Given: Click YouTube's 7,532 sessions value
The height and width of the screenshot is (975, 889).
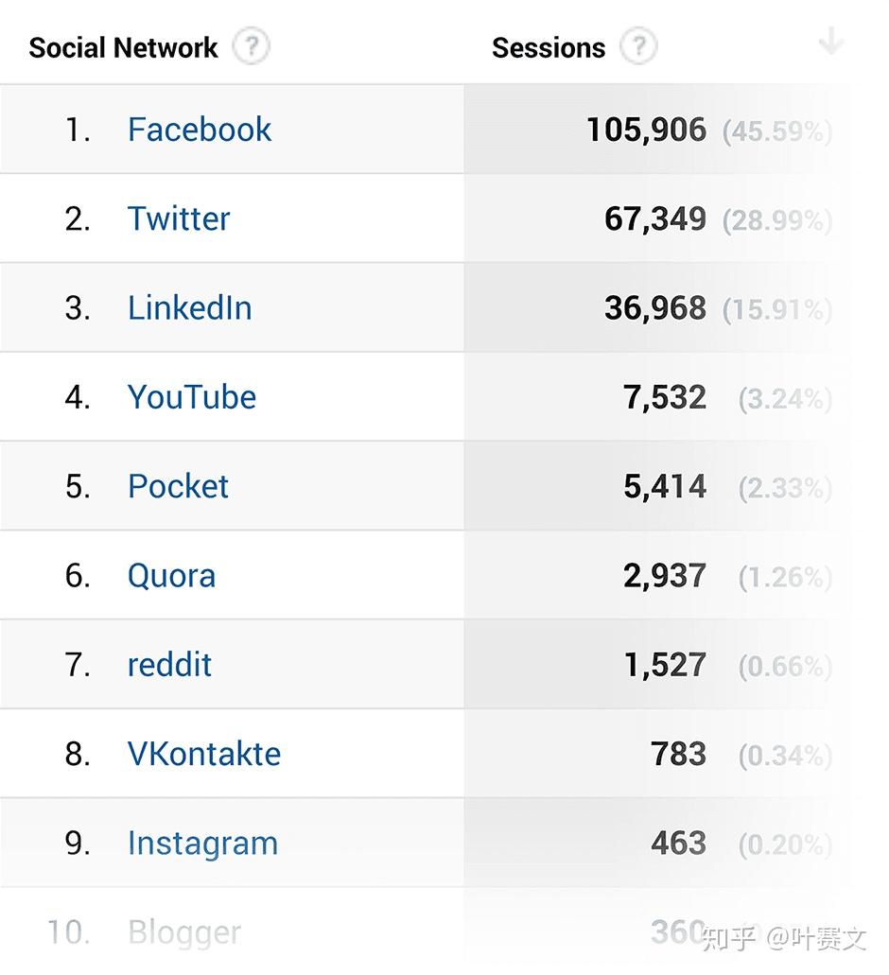Looking at the screenshot, I should [x=664, y=397].
